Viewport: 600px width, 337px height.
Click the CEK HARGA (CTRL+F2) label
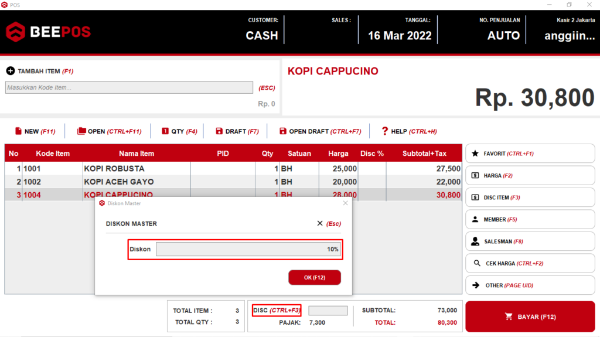pyautogui.click(x=514, y=264)
